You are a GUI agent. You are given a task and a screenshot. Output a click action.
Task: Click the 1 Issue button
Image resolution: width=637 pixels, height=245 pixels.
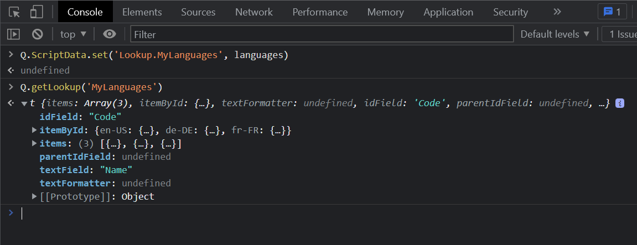point(621,34)
